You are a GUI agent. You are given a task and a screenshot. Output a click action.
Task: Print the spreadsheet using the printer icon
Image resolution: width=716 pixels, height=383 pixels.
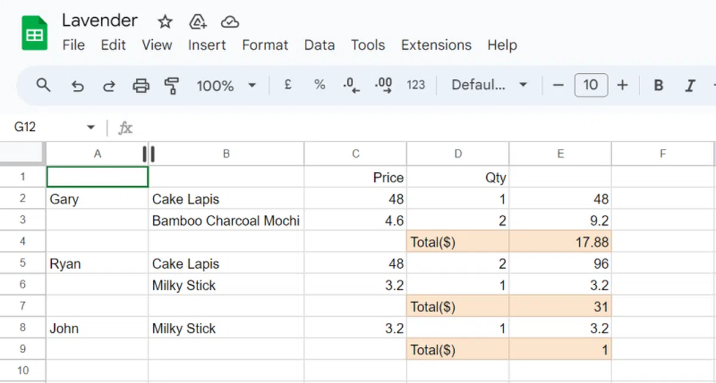141,86
